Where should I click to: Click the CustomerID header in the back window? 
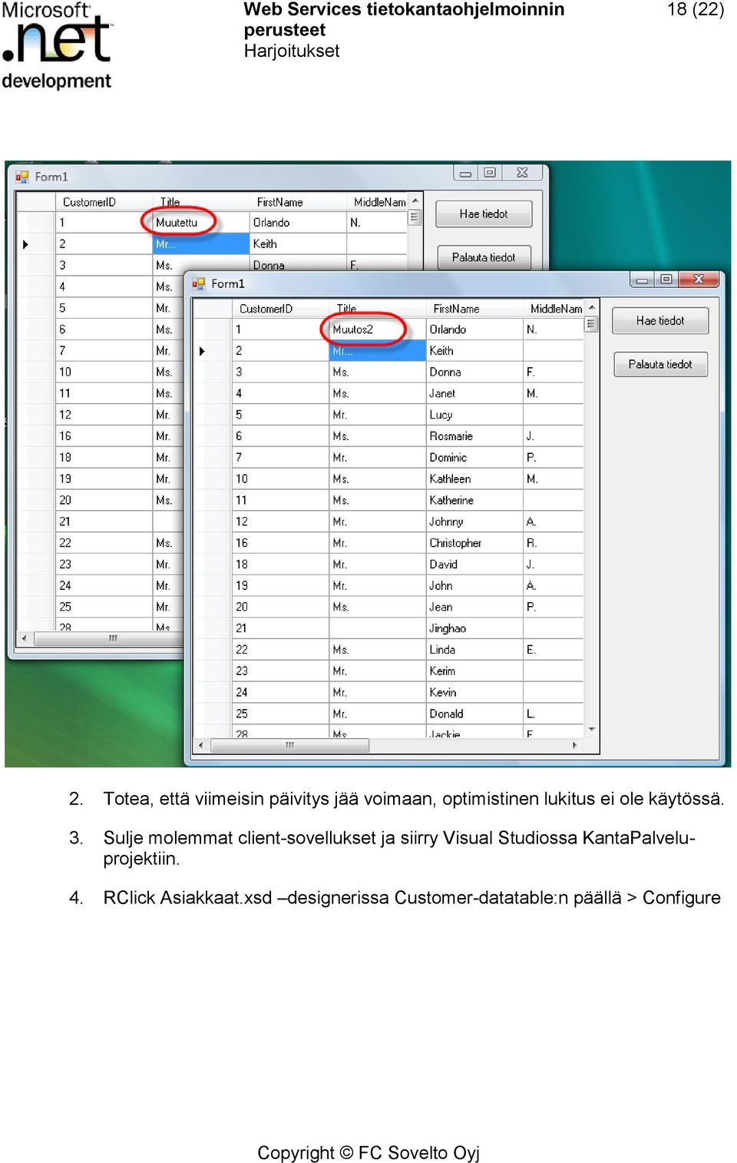104,202
